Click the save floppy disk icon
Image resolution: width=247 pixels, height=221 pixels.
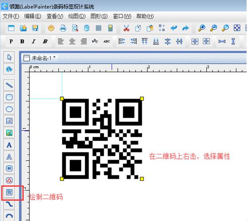(x=35, y=28)
